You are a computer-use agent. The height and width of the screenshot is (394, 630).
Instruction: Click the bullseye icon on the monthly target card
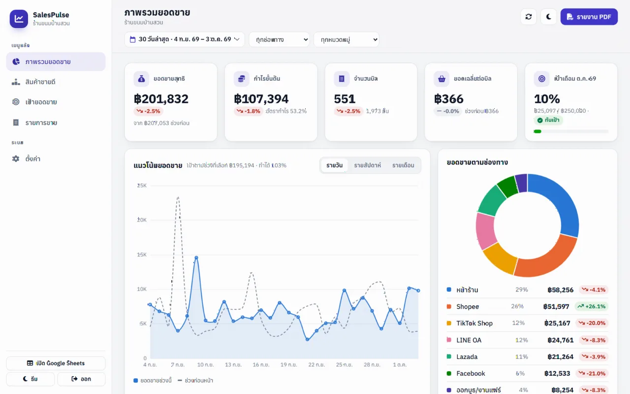[542, 79]
